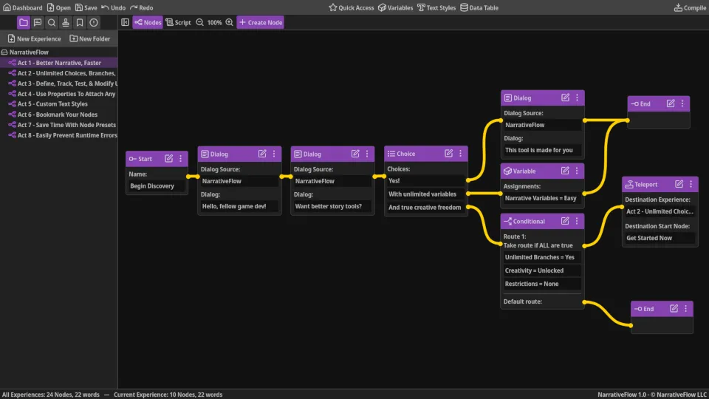Open the Choice node options menu

coord(460,154)
